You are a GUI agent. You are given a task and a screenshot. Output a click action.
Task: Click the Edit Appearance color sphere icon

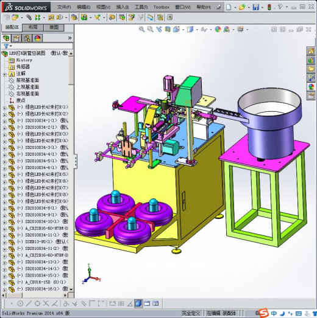pyautogui.click(x=218, y=29)
